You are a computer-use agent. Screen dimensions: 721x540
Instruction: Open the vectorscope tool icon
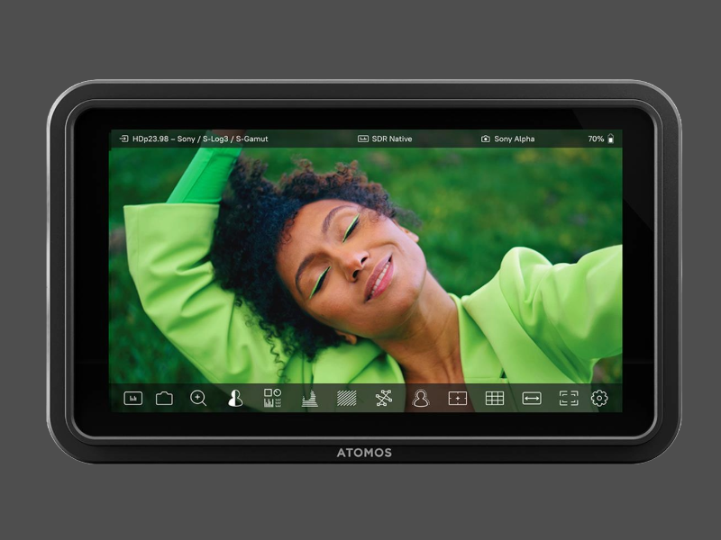384,398
